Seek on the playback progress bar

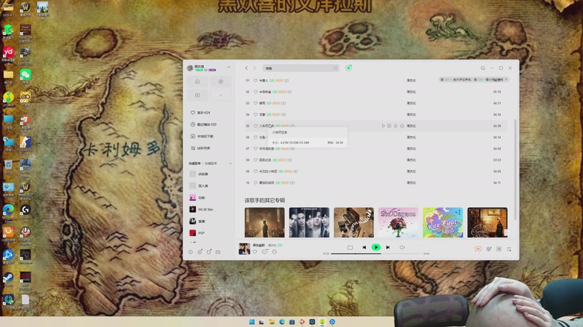click(376, 254)
